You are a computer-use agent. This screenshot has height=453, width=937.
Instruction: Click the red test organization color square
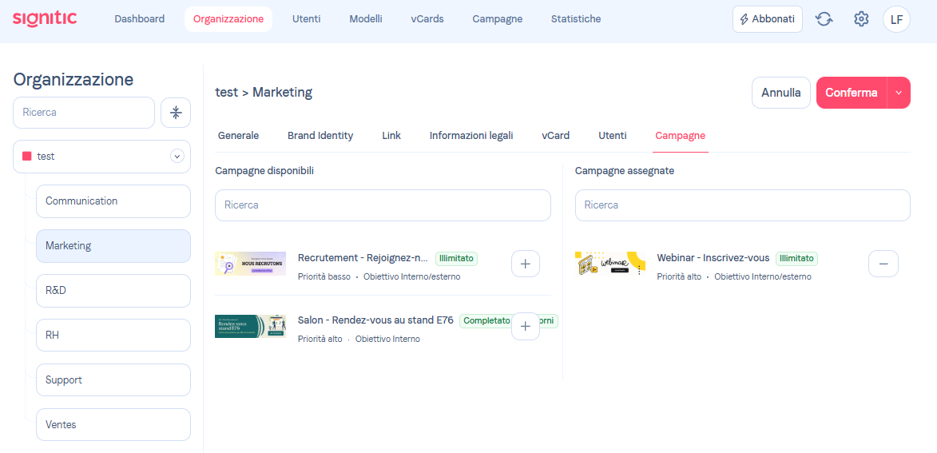[x=27, y=157]
